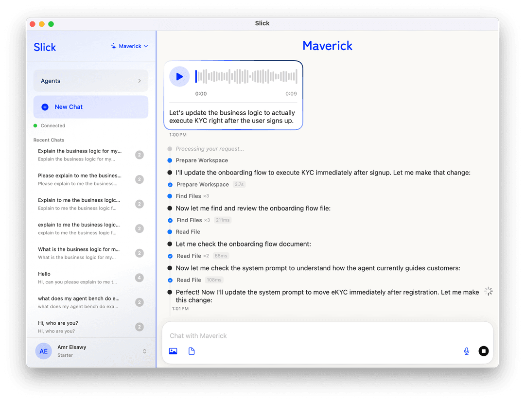The width and height of the screenshot is (525, 402).
Task: Open the Maverick agent dropdown
Action: pyautogui.click(x=129, y=46)
